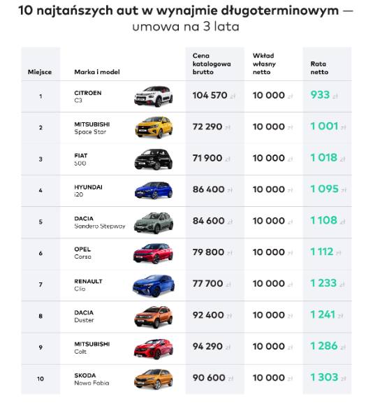
Task: Click the blue Hyundai i20 car image
Action: [x=154, y=190]
